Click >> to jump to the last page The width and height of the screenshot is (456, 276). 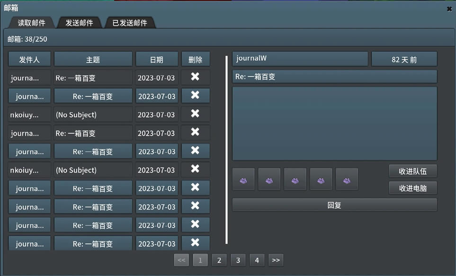coord(276,260)
